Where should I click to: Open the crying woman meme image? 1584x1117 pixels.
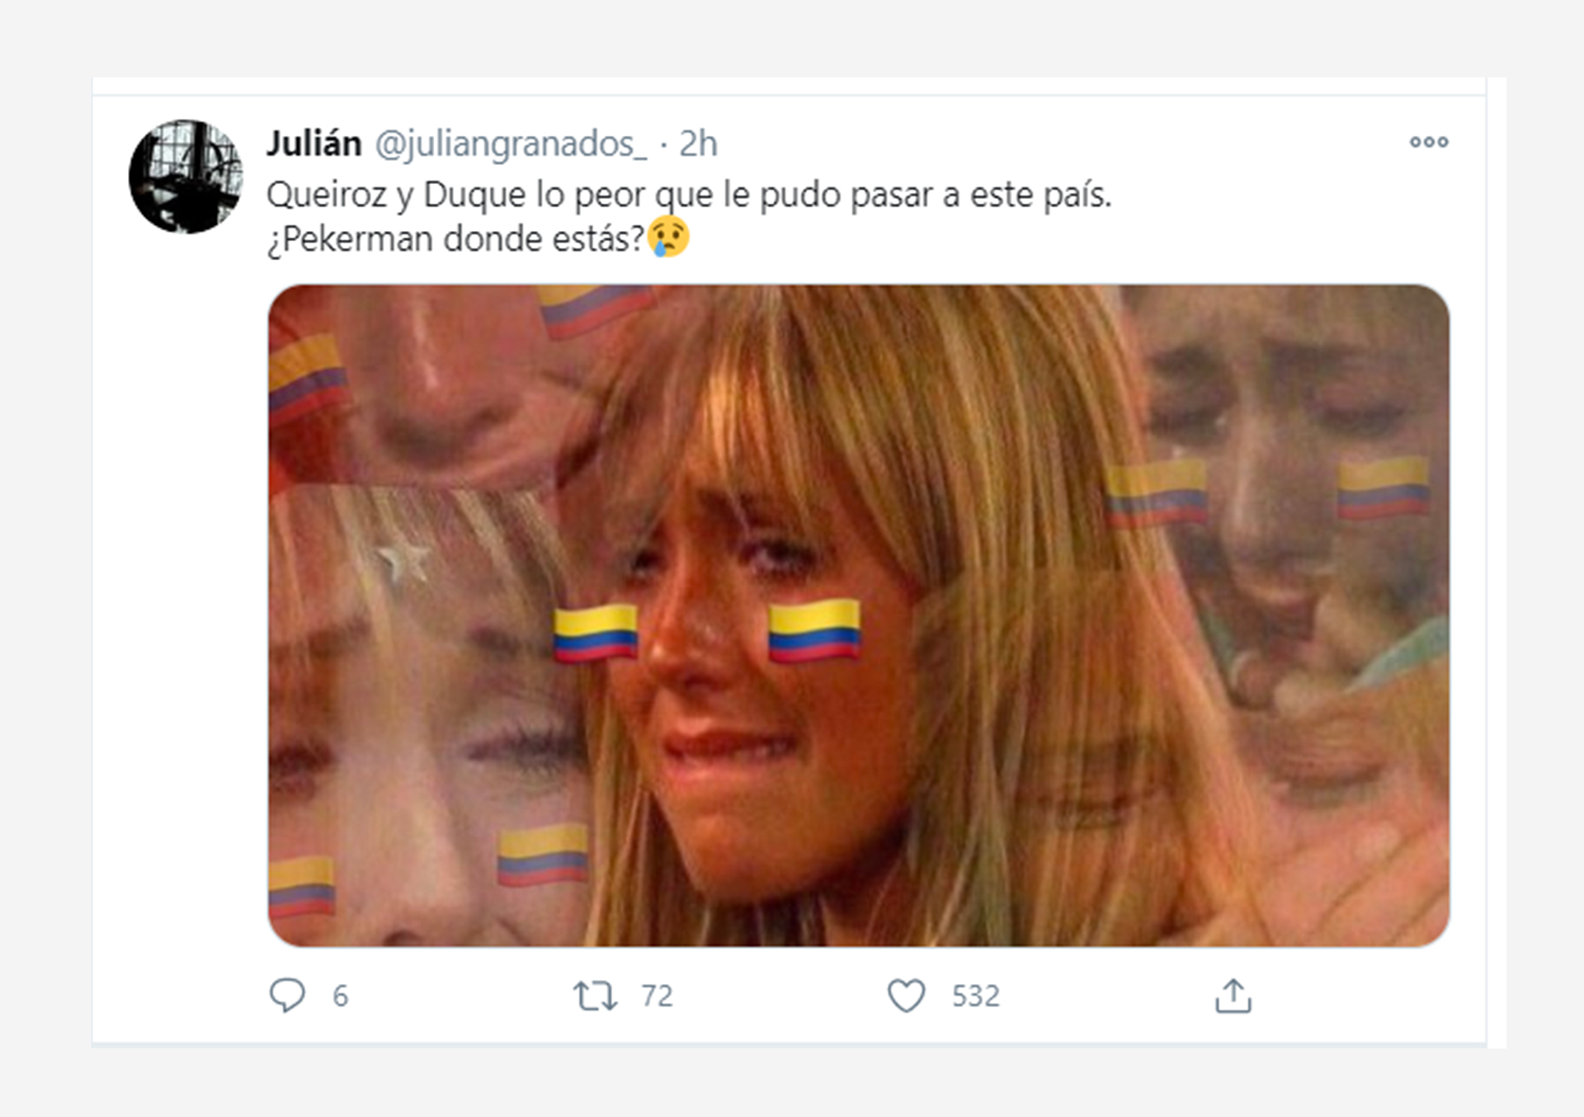coord(859,615)
